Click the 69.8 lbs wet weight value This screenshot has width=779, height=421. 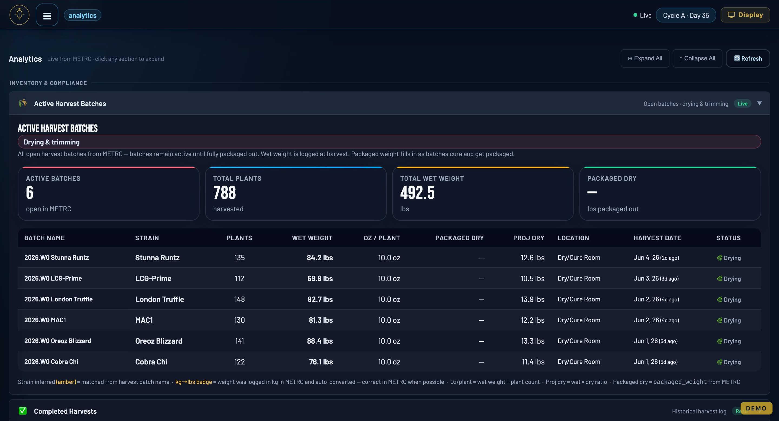pos(320,279)
